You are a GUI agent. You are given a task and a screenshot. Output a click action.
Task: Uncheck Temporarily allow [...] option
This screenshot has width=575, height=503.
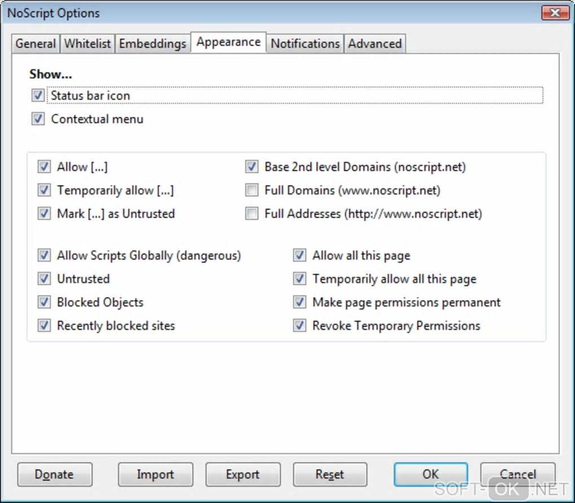pyautogui.click(x=44, y=191)
